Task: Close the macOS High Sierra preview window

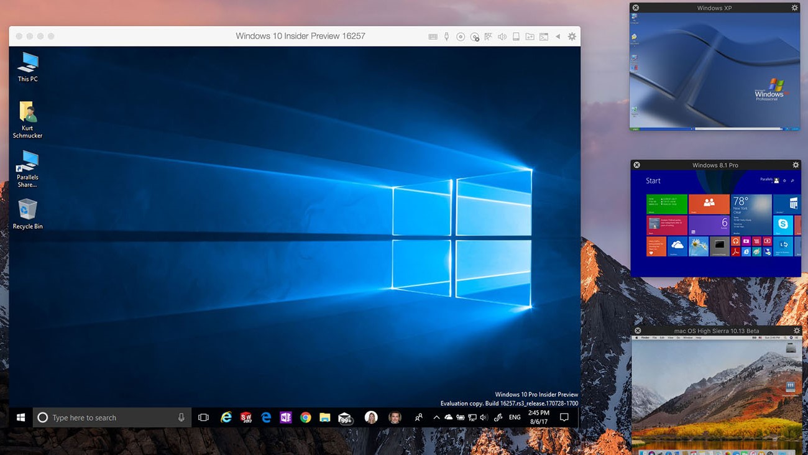Action: [x=637, y=331]
